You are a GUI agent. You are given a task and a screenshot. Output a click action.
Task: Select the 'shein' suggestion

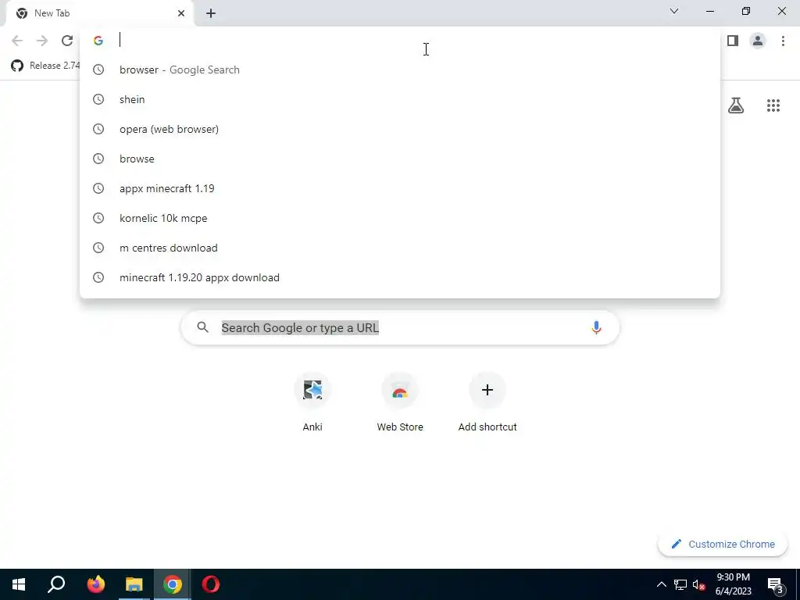400,99
